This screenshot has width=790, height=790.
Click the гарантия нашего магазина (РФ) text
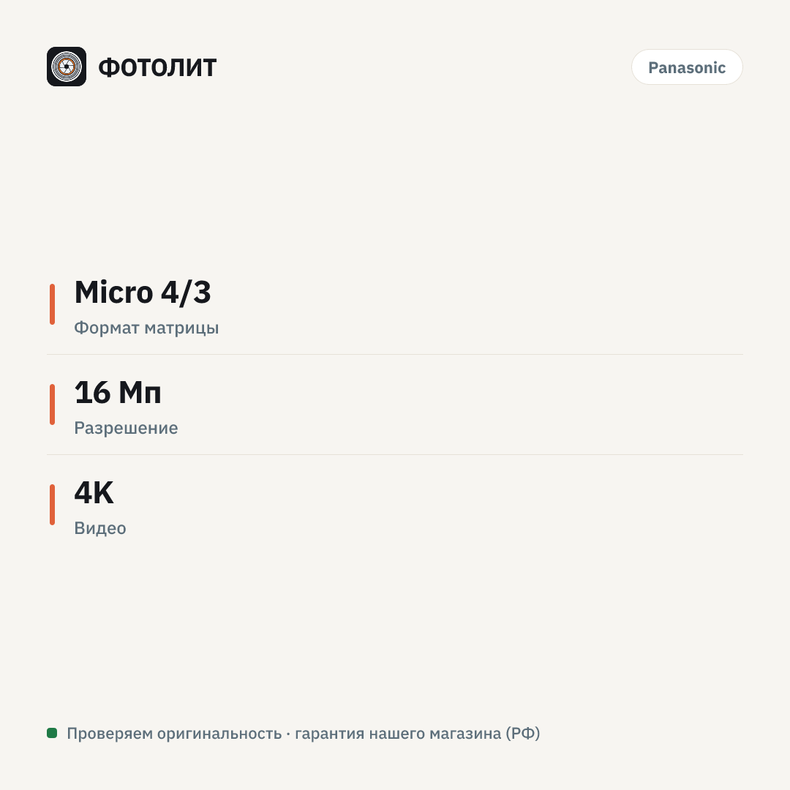point(417,734)
